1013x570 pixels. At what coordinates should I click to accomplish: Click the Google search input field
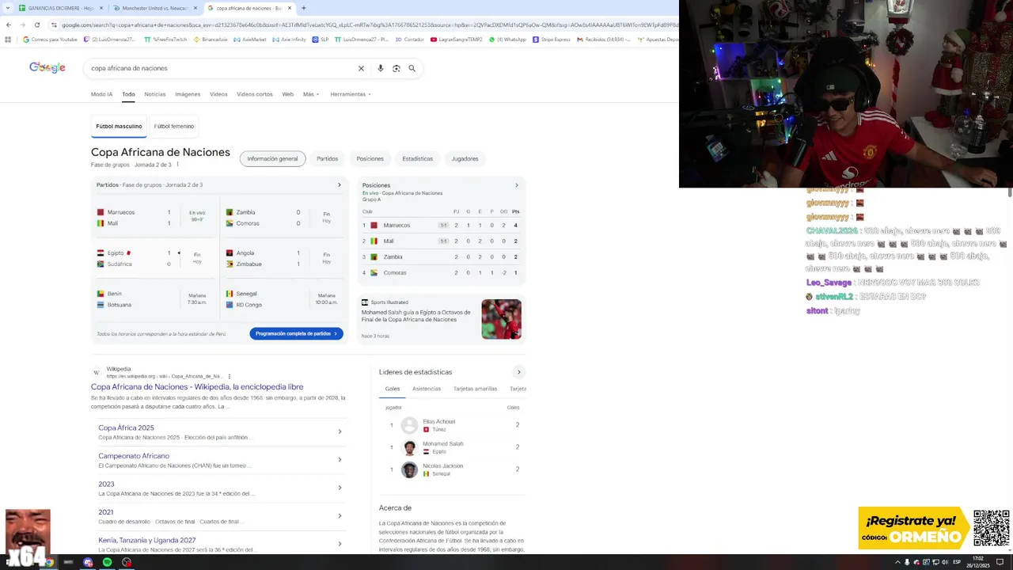pyautogui.click(x=220, y=68)
